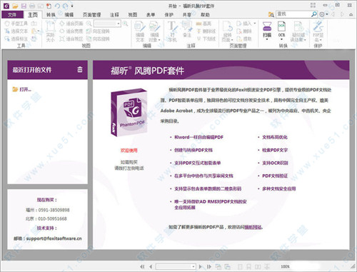Switch to the 共享 (Share) ribbon tab
This screenshot has height=272, width=357.
(187, 15)
